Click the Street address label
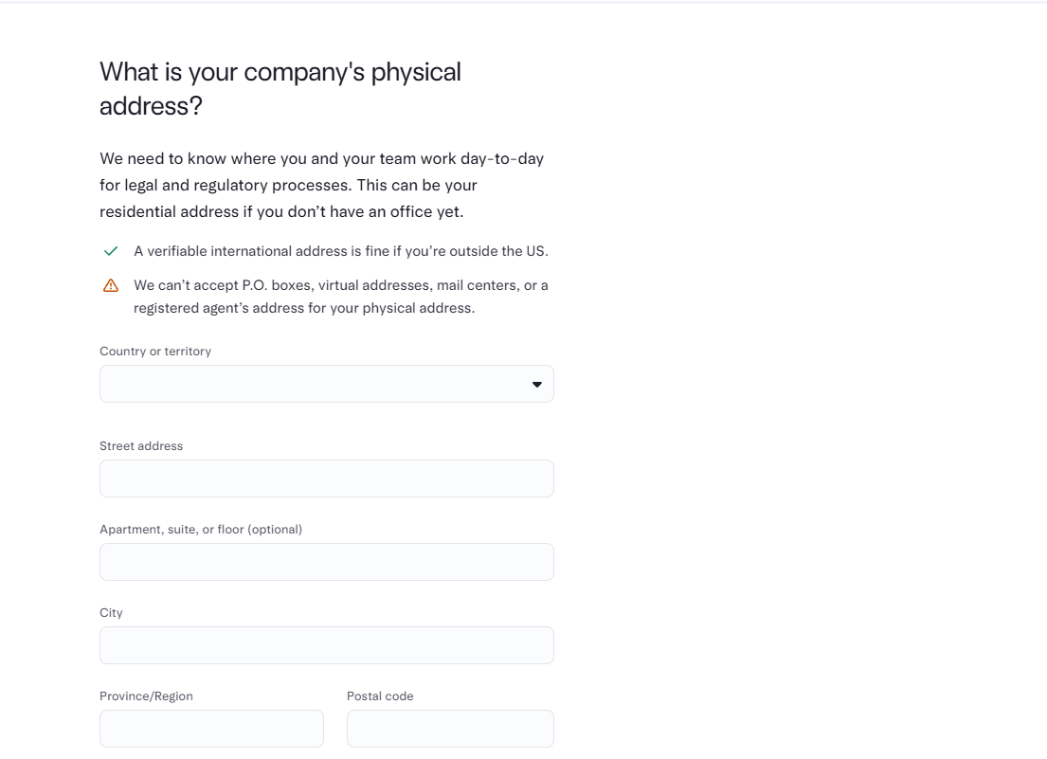This screenshot has height=759, width=1047. [141, 446]
